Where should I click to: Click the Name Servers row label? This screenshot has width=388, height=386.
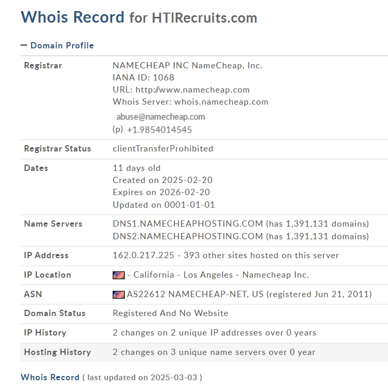click(x=53, y=224)
